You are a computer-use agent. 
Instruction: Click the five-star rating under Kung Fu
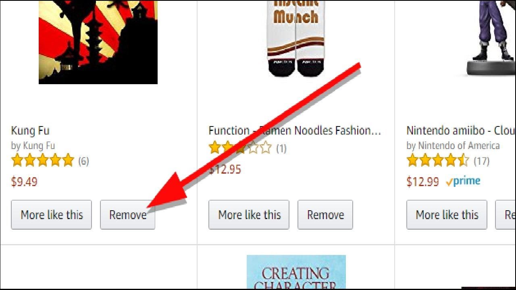pyautogui.click(x=43, y=160)
